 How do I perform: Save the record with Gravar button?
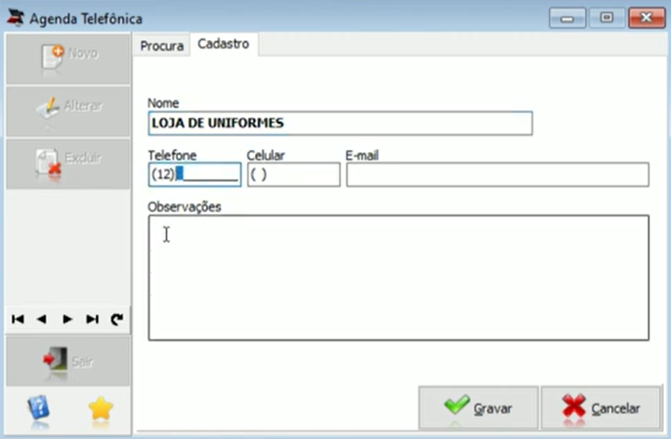click(x=478, y=407)
